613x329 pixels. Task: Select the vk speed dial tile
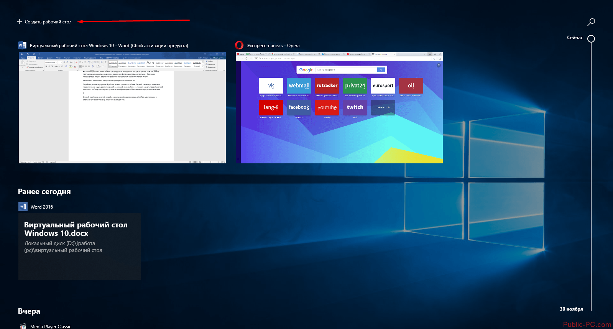pos(271,86)
